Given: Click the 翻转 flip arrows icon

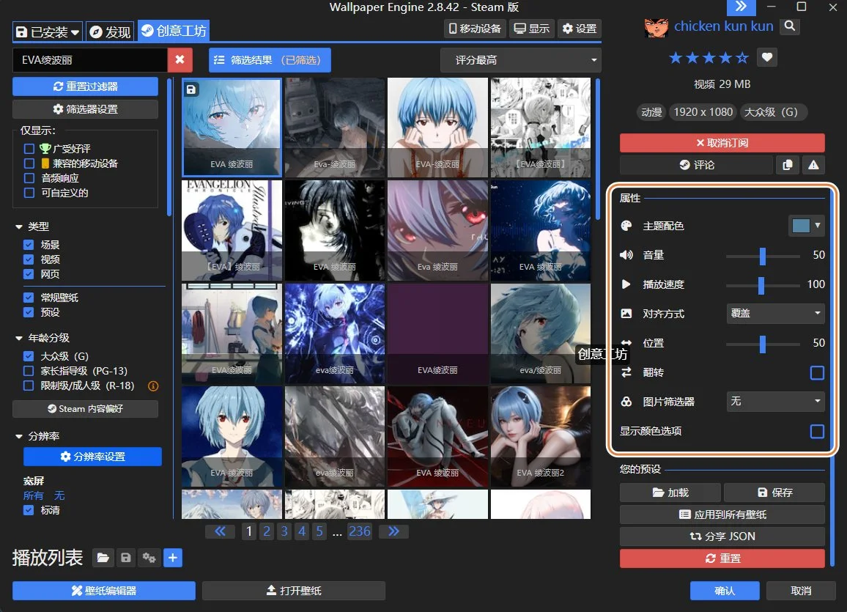Looking at the screenshot, I should pyautogui.click(x=626, y=372).
